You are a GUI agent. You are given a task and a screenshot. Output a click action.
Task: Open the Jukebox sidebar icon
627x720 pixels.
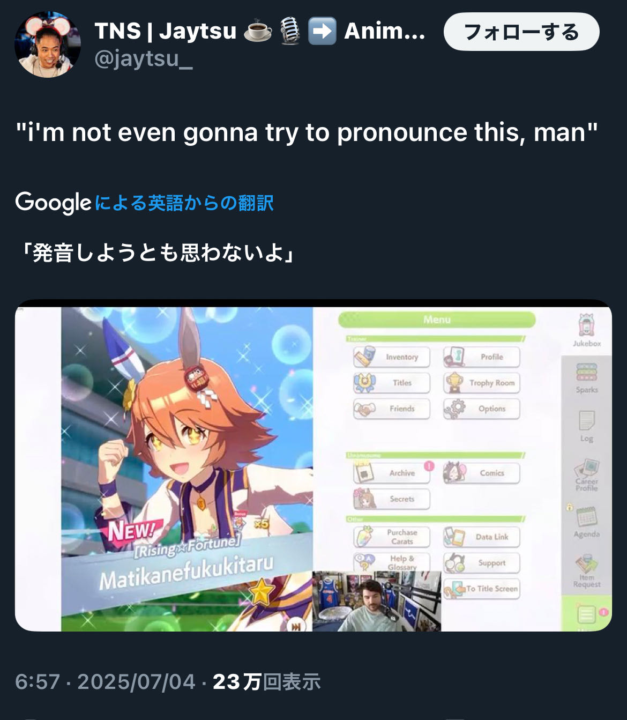pyautogui.click(x=587, y=331)
